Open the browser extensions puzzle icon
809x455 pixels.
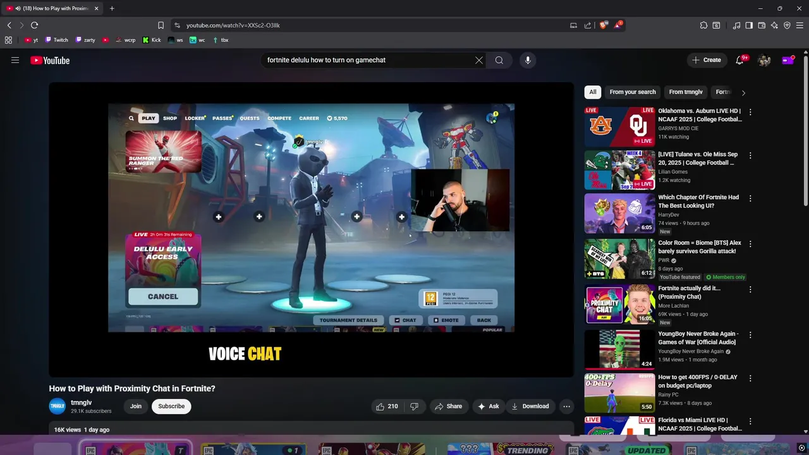703,25
